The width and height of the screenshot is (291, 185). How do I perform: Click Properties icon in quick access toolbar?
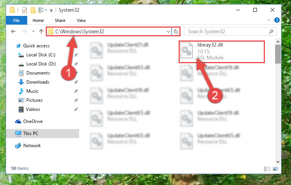(25, 10)
